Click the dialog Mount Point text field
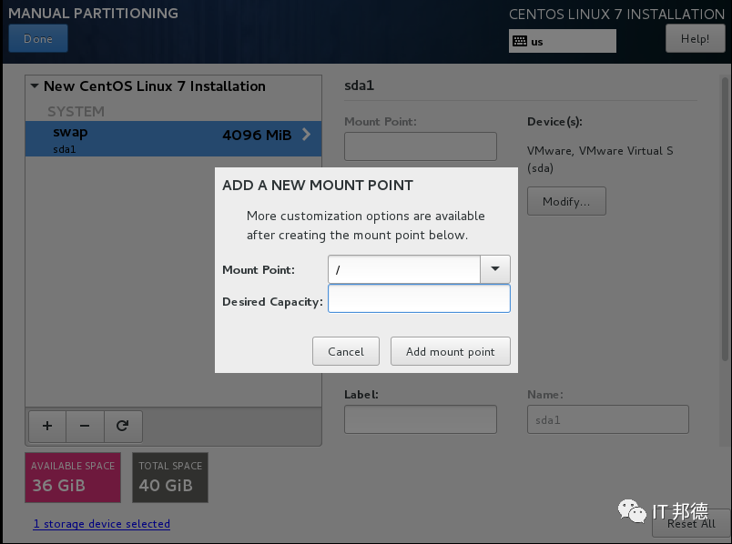This screenshot has width=732, height=544. click(404, 269)
